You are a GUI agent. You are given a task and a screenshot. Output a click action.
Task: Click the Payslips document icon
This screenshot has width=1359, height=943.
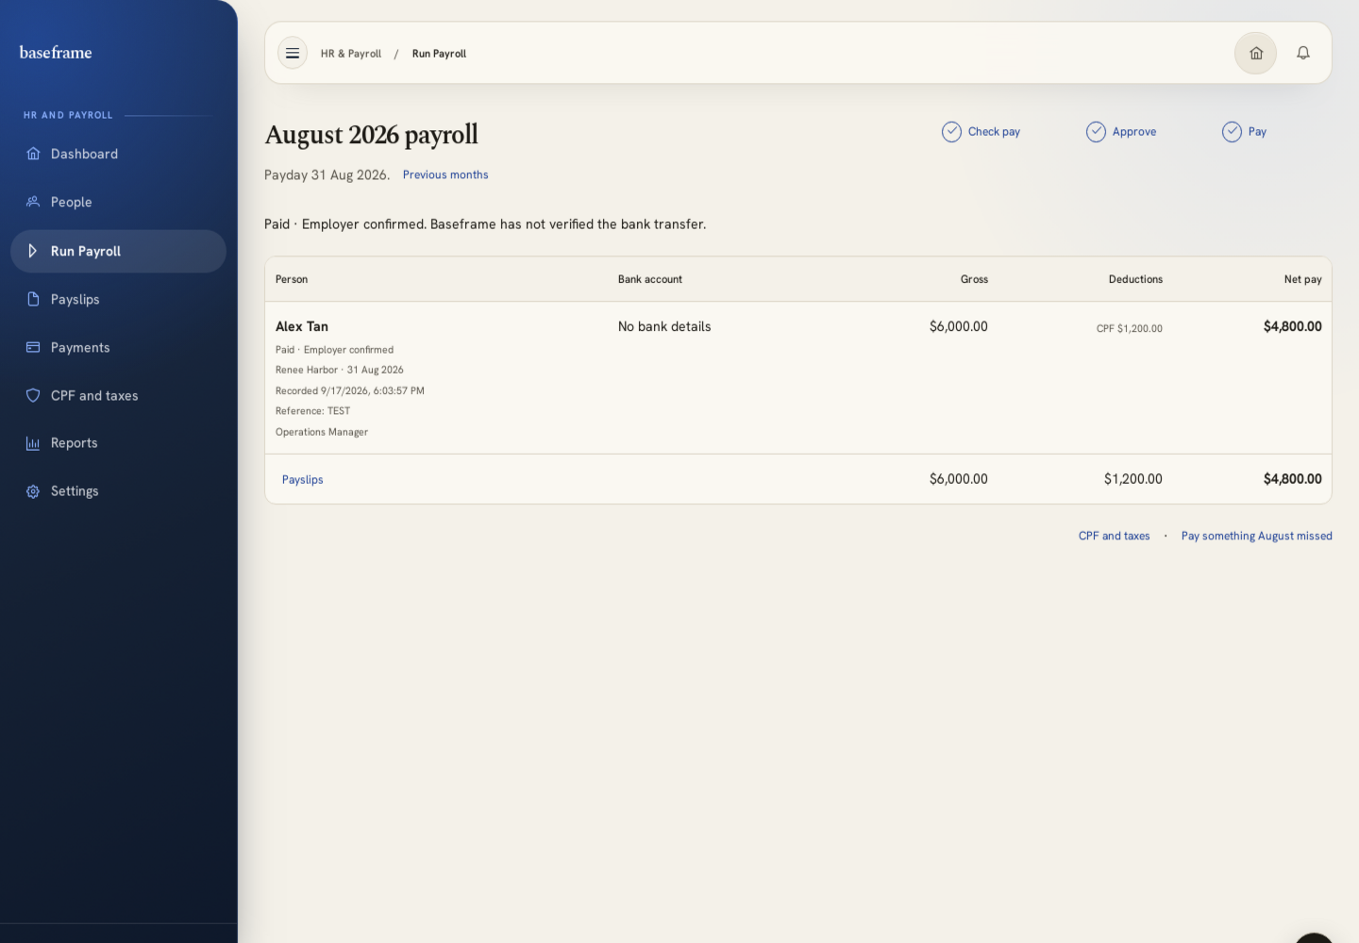click(33, 299)
